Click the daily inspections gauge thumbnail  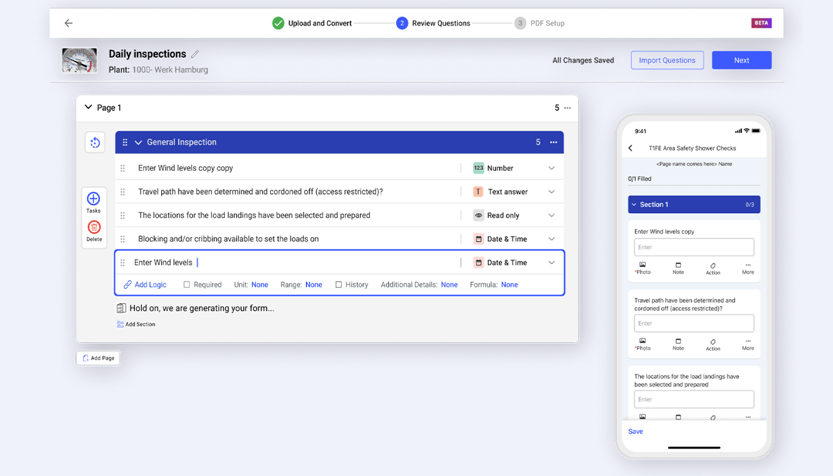(80, 61)
